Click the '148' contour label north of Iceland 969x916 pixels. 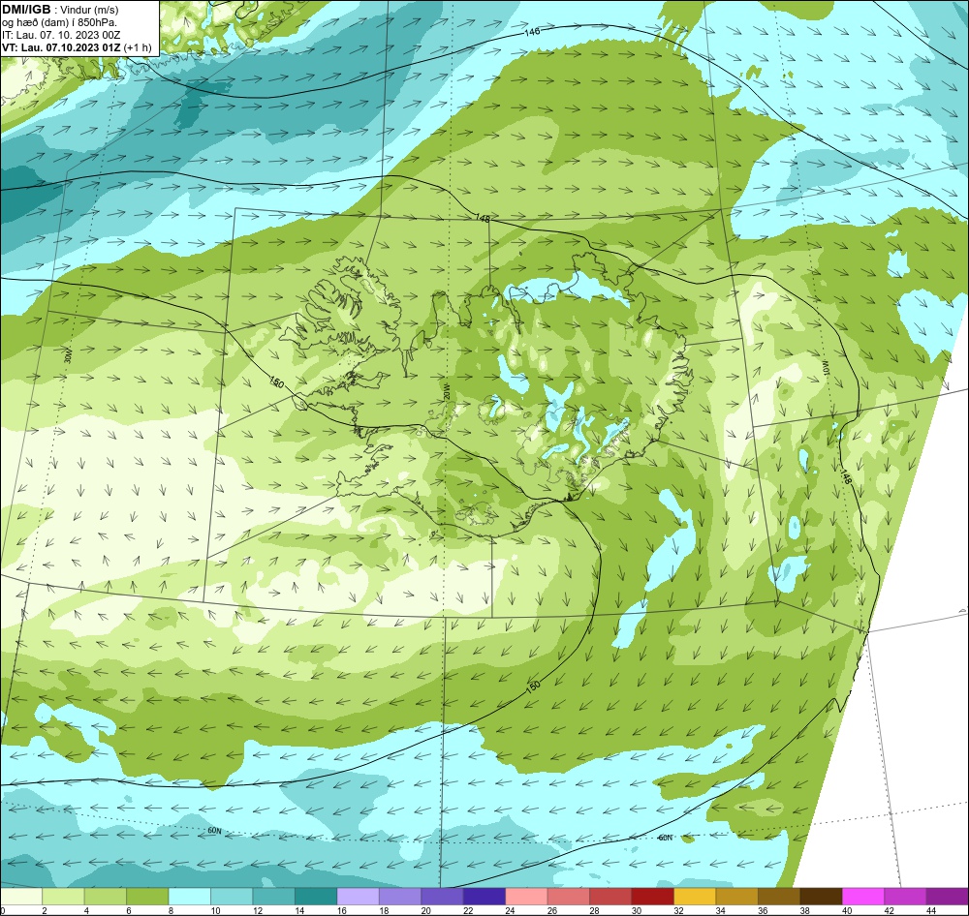point(483,219)
